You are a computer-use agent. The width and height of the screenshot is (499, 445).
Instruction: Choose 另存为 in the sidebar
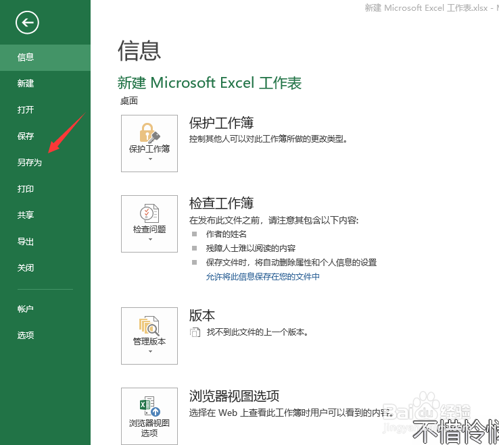click(x=45, y=163)
